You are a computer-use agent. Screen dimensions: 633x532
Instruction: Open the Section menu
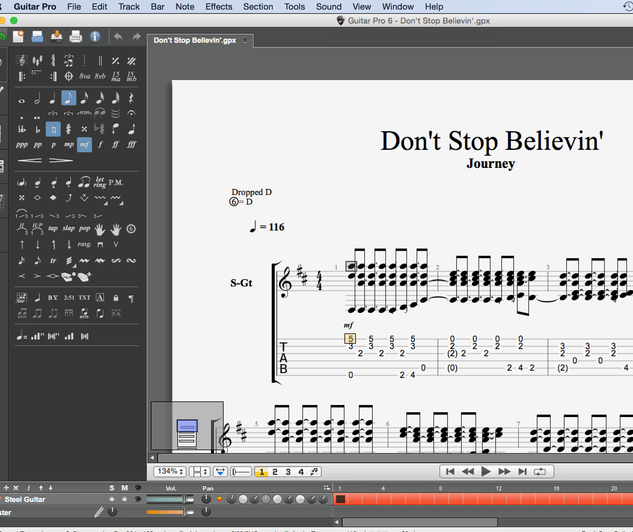click(x=258, y=7)
